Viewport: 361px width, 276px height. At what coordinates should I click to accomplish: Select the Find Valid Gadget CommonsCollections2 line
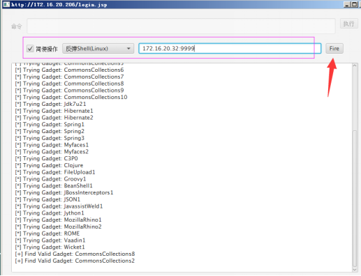[75, 261]
